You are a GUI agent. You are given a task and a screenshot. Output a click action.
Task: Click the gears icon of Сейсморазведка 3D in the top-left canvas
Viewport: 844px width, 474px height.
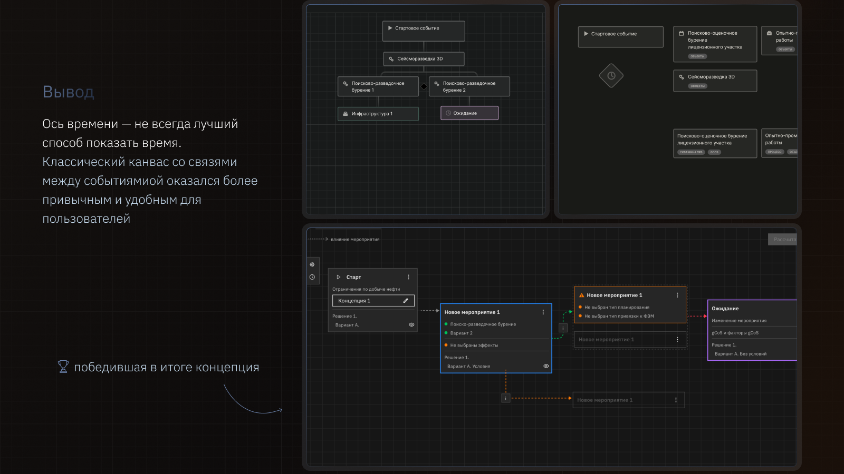coord(391,59)
